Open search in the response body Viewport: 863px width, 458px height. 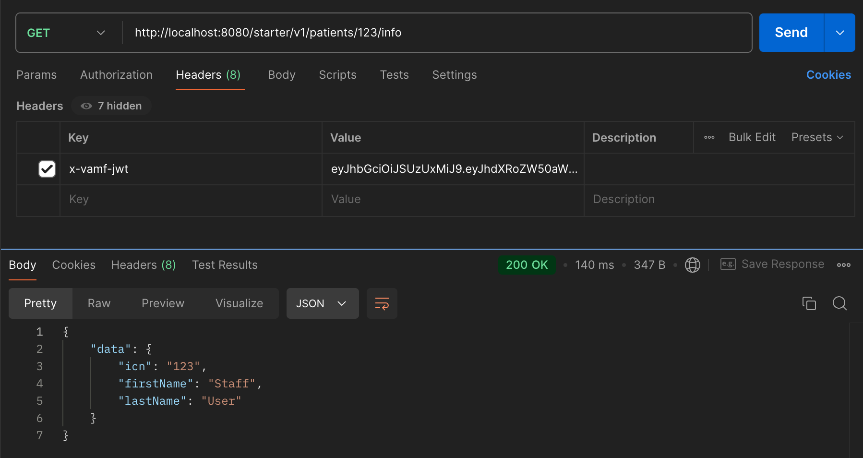pos(839,303)
